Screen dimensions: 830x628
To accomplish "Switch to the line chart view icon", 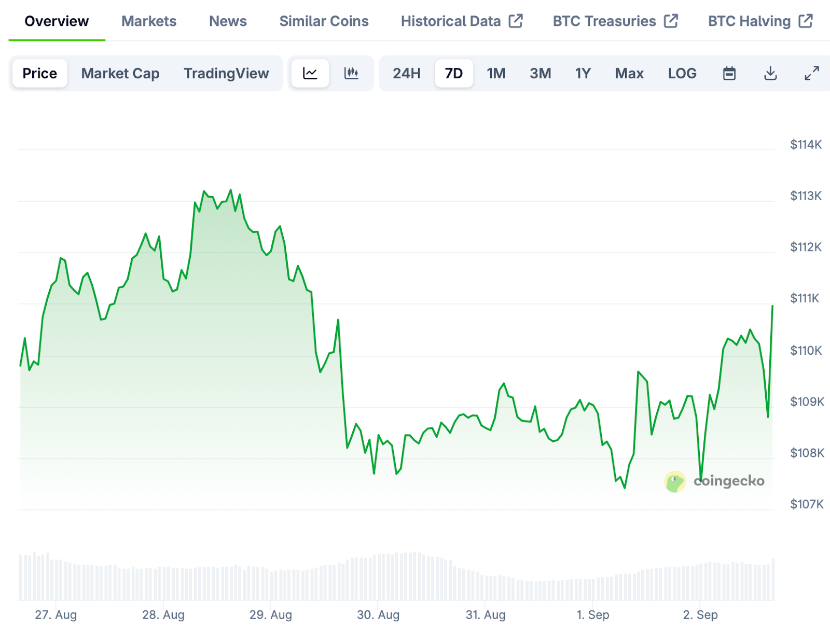I will tap(310, 73).
